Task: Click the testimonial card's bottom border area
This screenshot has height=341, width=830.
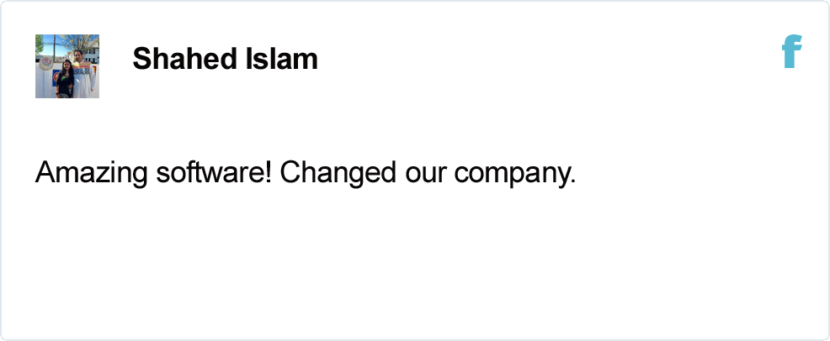Action: pyautogui.click(x=415, y=338)
